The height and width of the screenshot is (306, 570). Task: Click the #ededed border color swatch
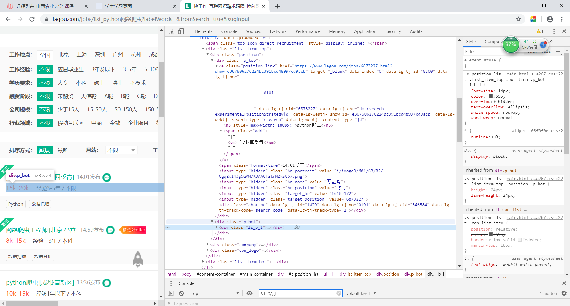520,240
